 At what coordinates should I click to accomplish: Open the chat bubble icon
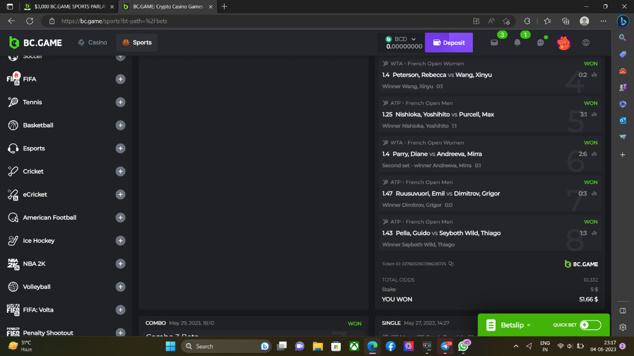coord(540,43)
